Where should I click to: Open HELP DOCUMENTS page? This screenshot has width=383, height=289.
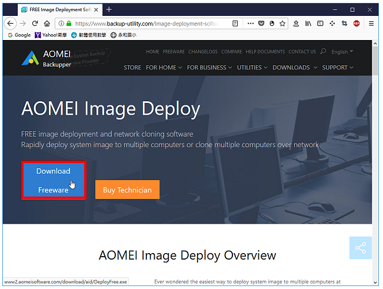(x=265, y=52)
